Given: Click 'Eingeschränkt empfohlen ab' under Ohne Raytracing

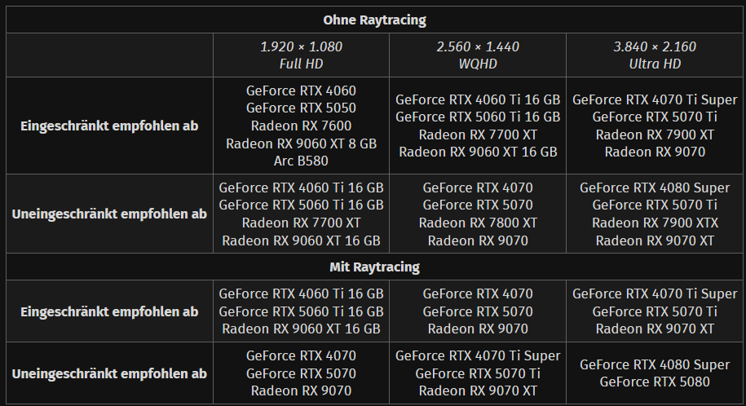Looking at the screenshot, I should (109, 126).
